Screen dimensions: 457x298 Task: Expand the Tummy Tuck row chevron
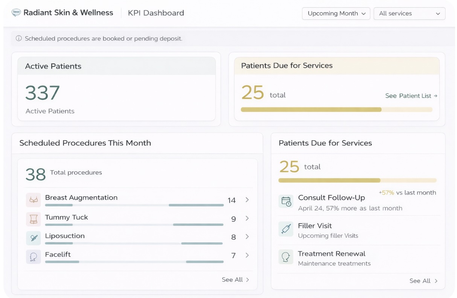[x=247, y=219]
